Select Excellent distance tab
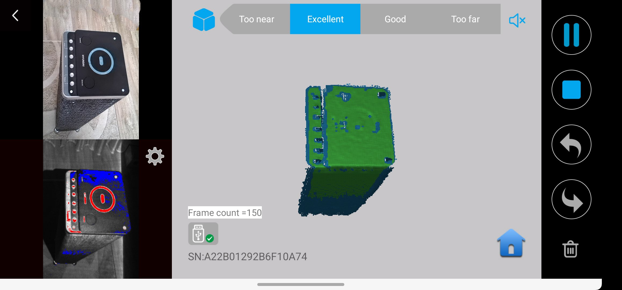The image size is (622, 290). [326, 19]
